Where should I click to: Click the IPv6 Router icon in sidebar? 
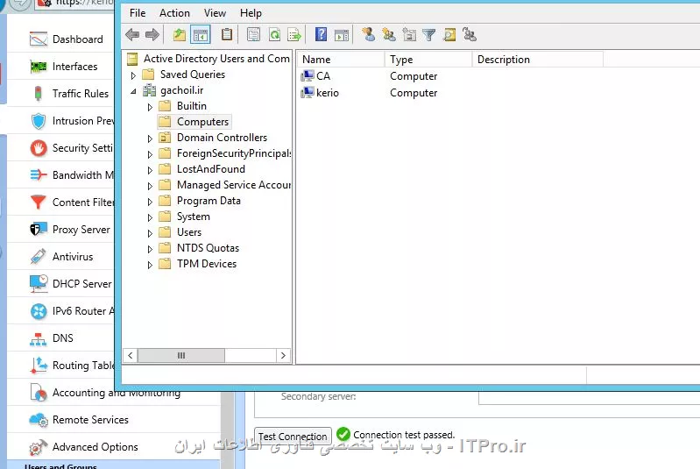coord(39,311)
